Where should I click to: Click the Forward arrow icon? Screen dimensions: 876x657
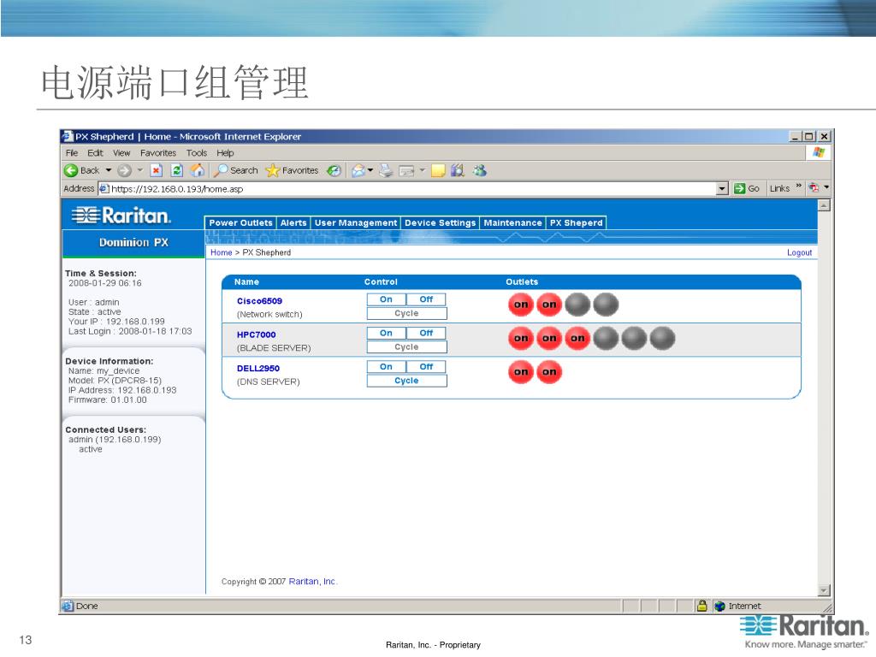(124, 170)
